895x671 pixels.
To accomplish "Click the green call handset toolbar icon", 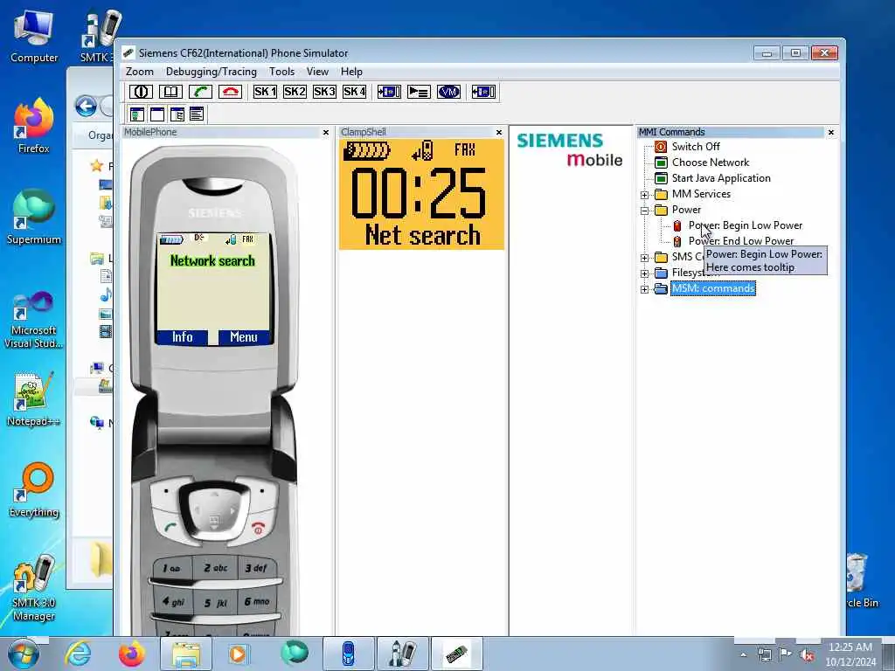I will [x=200, y=92].
